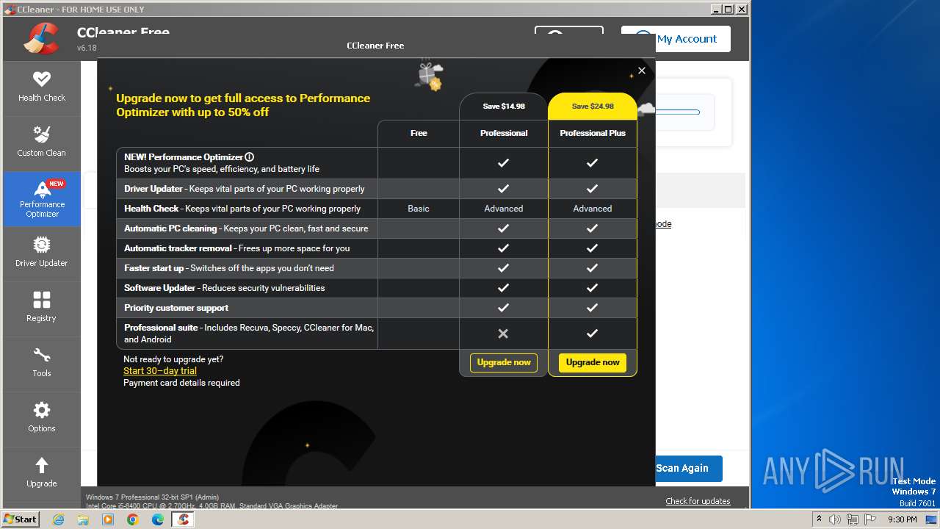Open Driver Updater section
The width and height of the screenshot is (940, 529).
(x=42, y=252)
